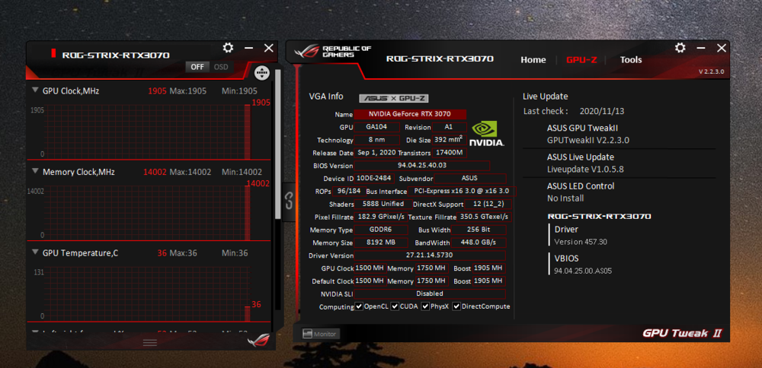762x368 pixels.
Task: Open settings gear in monitor window
Action: [x=228, y=48]
